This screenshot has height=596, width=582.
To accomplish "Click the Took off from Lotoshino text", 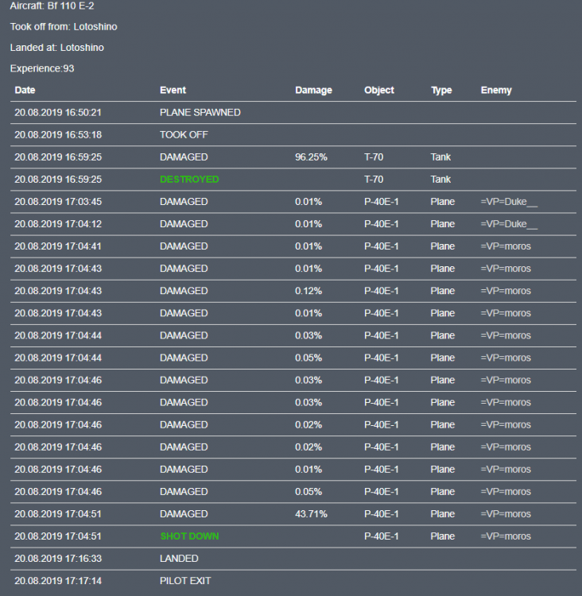I will pos(64,26).
